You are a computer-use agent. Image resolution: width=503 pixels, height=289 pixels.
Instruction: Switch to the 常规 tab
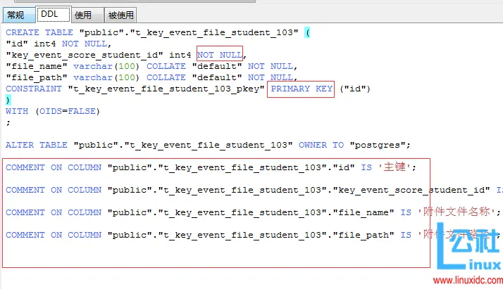pyautogui.click(x=18, y=15)
